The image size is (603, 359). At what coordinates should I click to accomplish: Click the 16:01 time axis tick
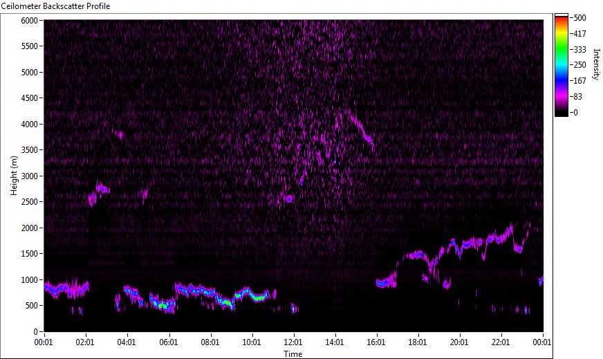[376, 342]
